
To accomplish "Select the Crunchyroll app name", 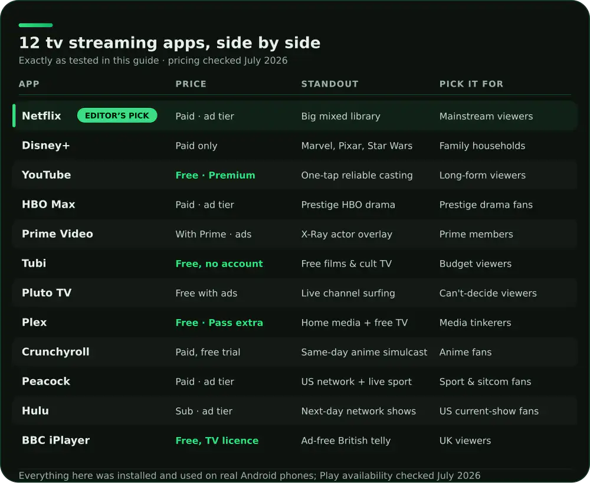I will [55, 351].
